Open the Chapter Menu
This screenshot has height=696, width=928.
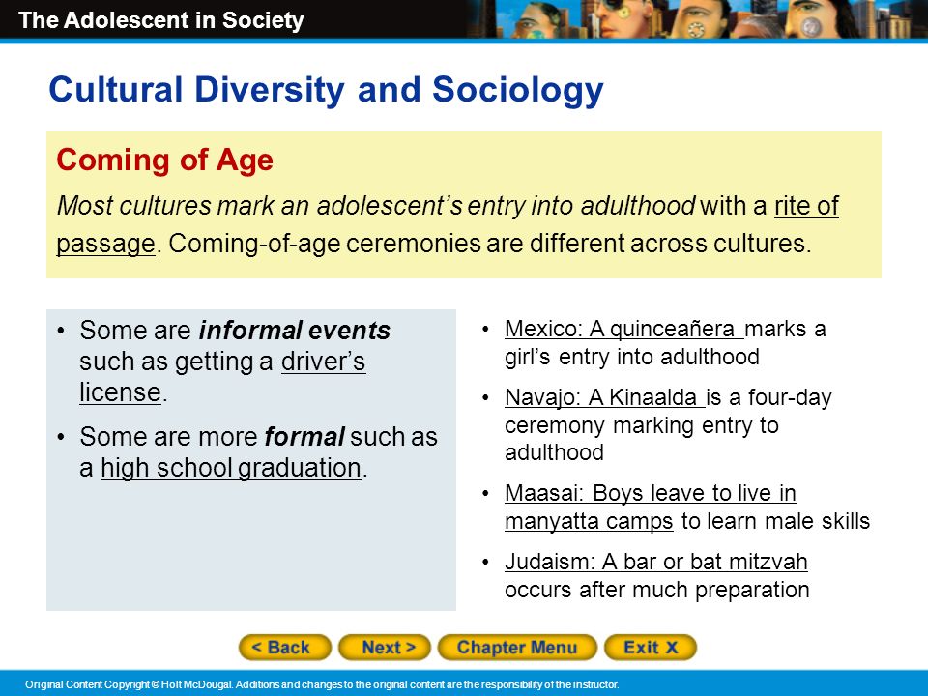click(x=516, y=647)
